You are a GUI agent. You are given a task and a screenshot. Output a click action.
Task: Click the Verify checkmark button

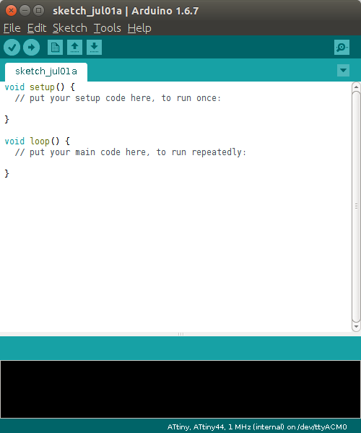pos(12,47)
